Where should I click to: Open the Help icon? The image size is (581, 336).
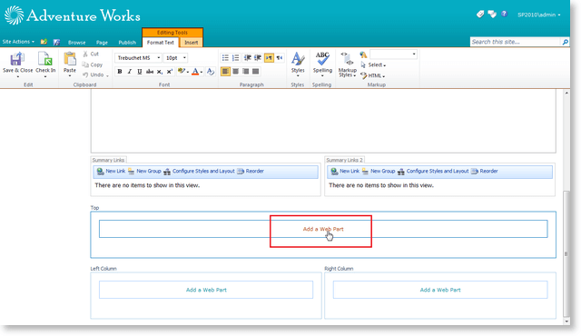click(504, 14)
